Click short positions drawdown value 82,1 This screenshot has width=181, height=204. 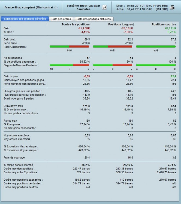pos(173,106)
